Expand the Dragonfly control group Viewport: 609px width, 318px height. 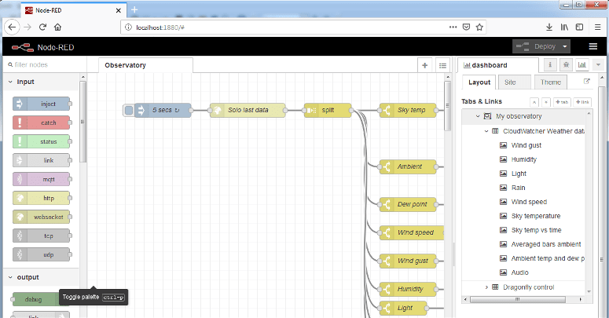pos(486,287)
